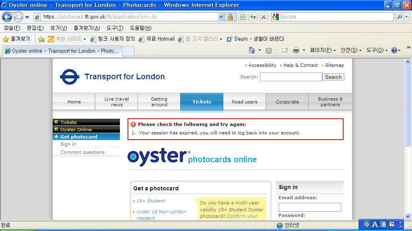
Task: Open the Help & Contact link
Action: [x=301, y=65]
